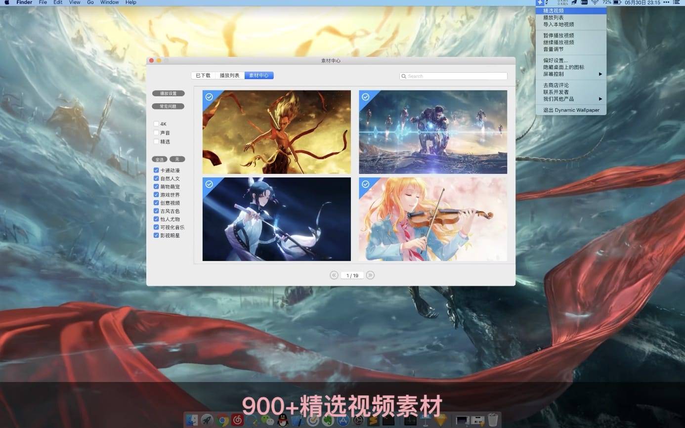Viewport: 685px width, 428px height.
Task: Open the Finder File menu
Action: [43, 2]
